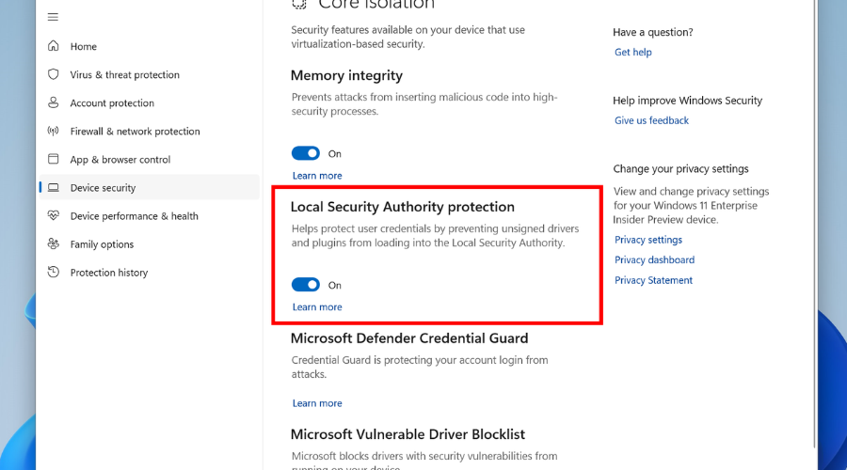
Task: Click the Memory integrity heading
Action: (x=346, y=75)
